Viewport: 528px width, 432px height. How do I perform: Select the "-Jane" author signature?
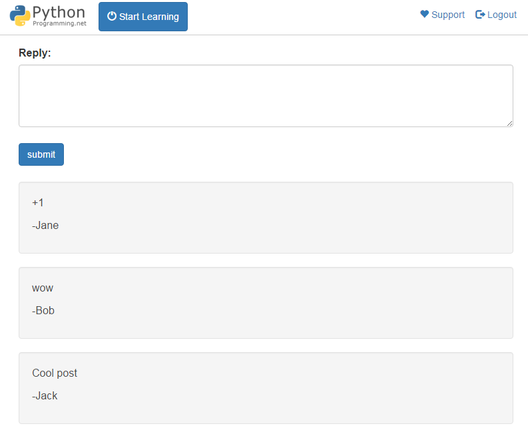tap(45, 226)
